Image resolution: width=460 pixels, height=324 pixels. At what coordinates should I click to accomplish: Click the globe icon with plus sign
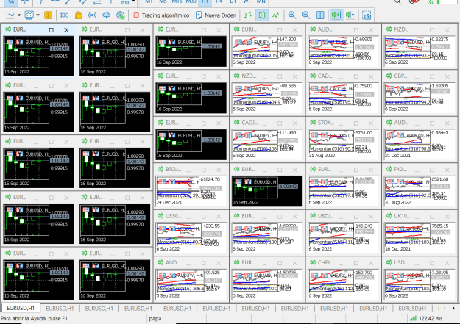point(120,15)
